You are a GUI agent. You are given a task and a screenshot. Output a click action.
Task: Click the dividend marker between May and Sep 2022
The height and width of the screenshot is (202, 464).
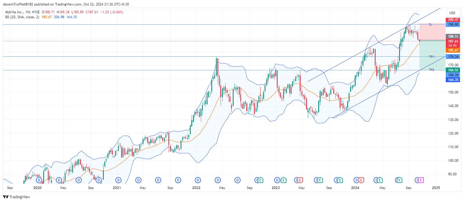tap(237, 180)
